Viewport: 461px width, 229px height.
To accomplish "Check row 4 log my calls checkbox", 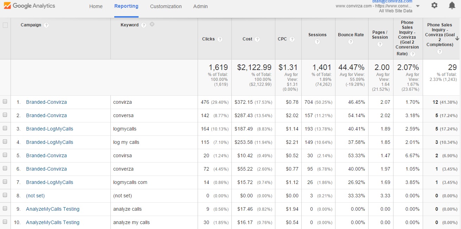I will click(5, 142).
